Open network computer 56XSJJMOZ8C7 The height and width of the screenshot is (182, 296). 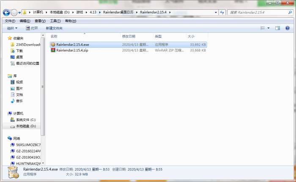click(x=28, y=145)
